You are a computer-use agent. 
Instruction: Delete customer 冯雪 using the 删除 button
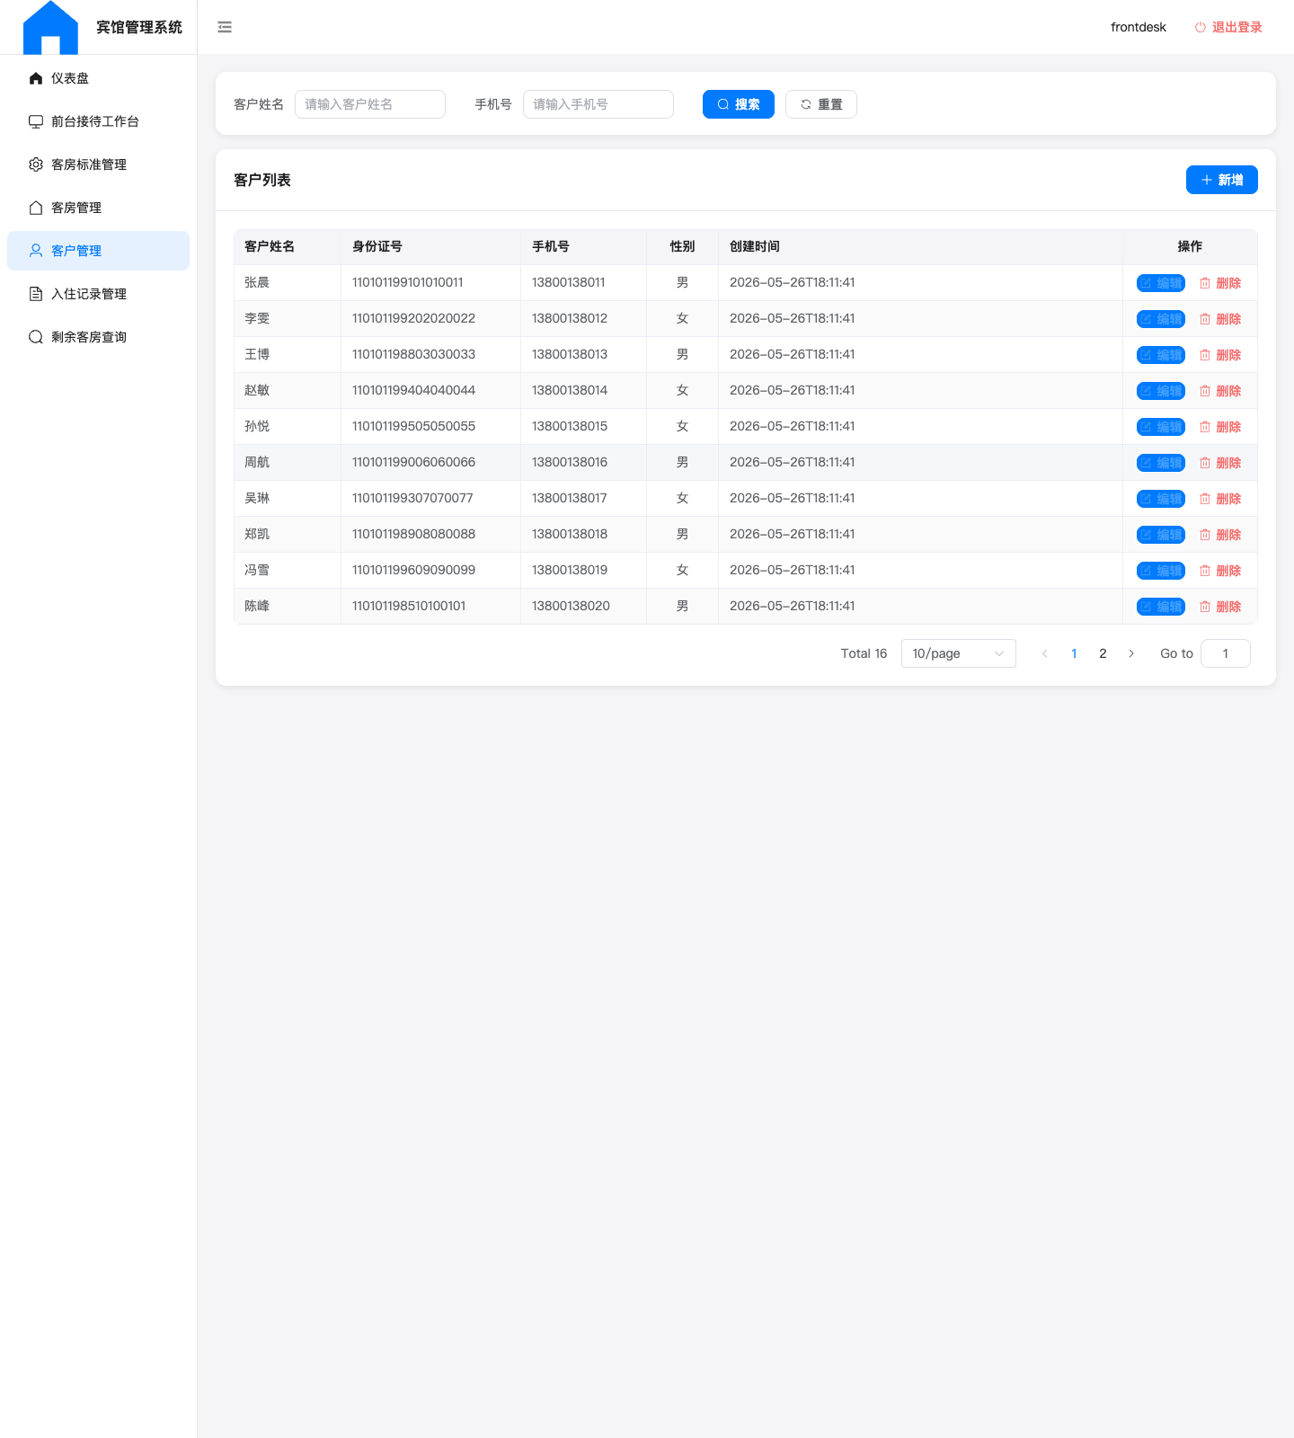pyautogui.click(x=1220, y=571)
